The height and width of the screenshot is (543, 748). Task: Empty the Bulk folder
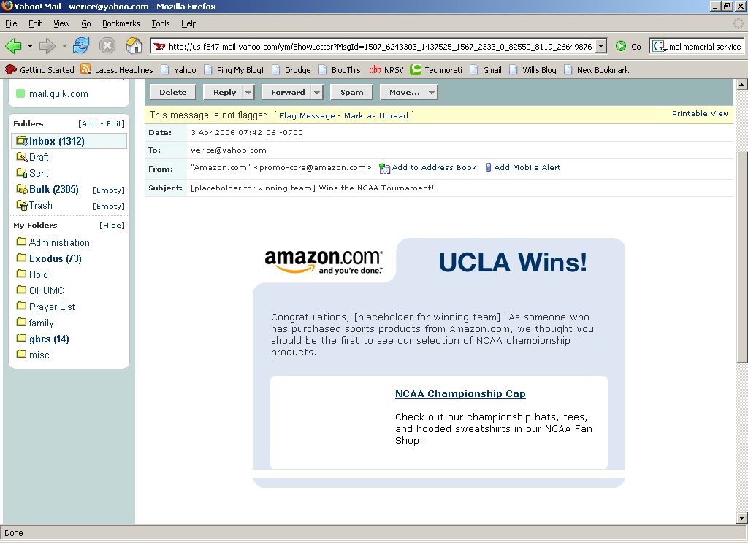pos(109,190)
